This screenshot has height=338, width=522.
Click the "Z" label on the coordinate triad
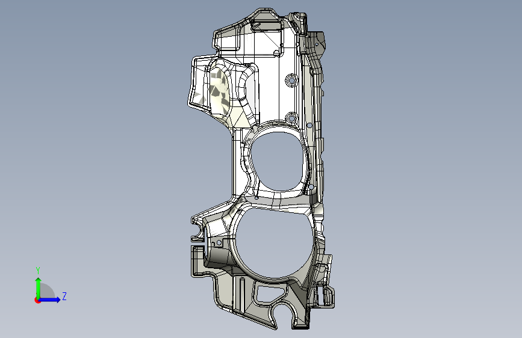pyautogui.click(x=64, y=296)
